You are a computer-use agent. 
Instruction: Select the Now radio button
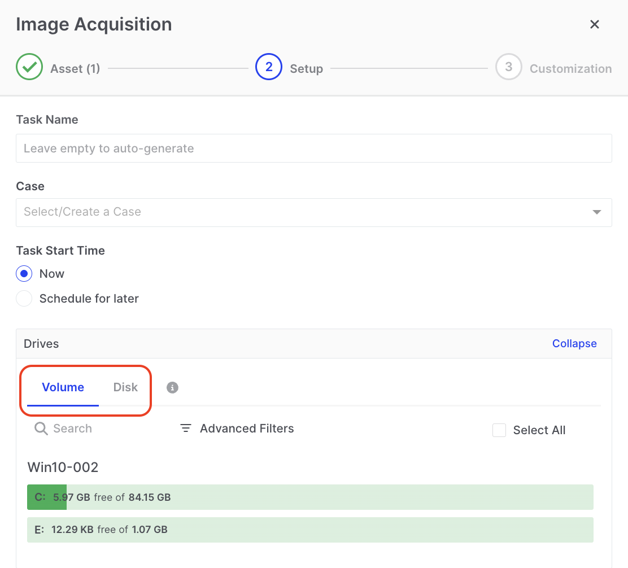24,274
